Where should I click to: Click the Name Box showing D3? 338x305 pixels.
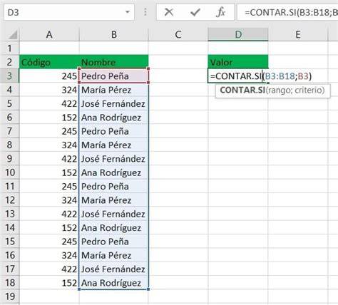tap(69, 12)
